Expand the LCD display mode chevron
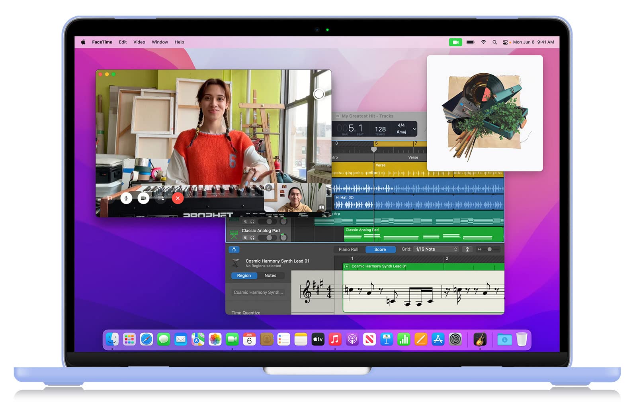637x420 pixels. pyautogui.click(x=414, y=129)
